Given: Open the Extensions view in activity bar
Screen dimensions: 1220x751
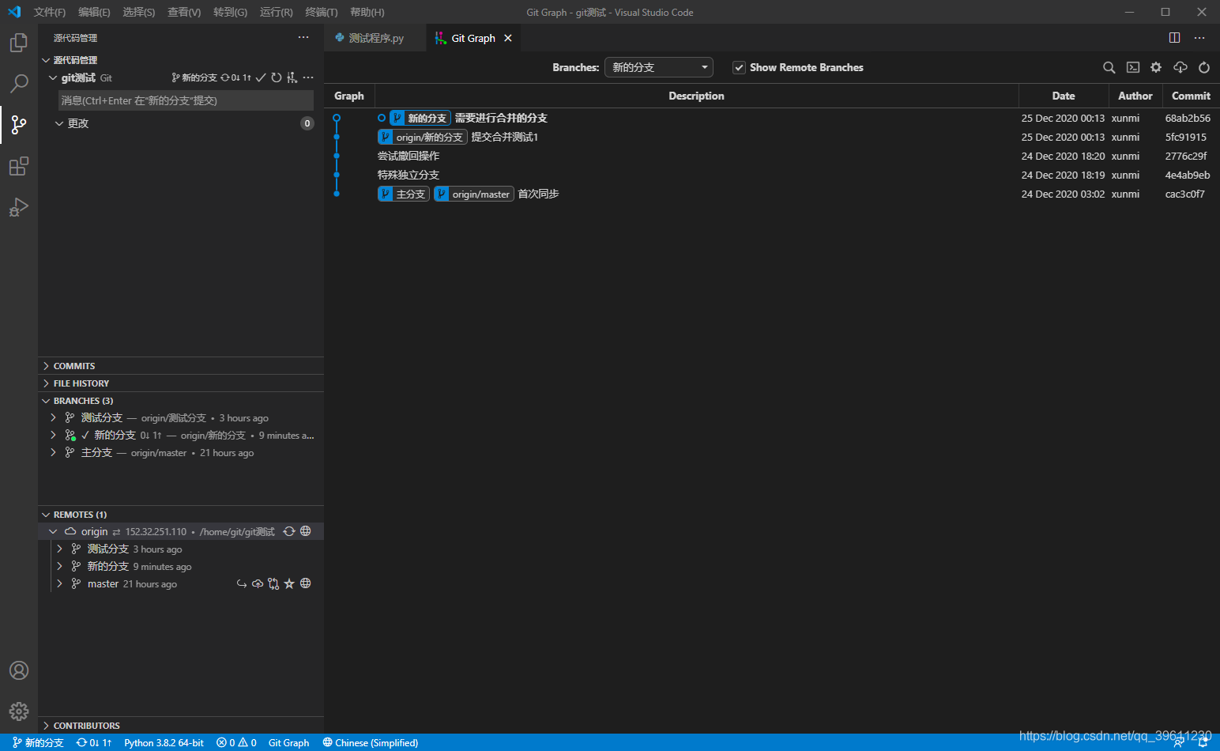Looking at the screenshot, I should click(x=19, y=166).
